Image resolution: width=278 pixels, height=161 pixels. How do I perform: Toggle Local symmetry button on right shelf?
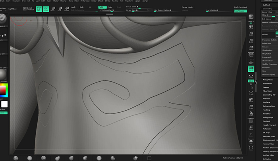click(x=251, y=69)
